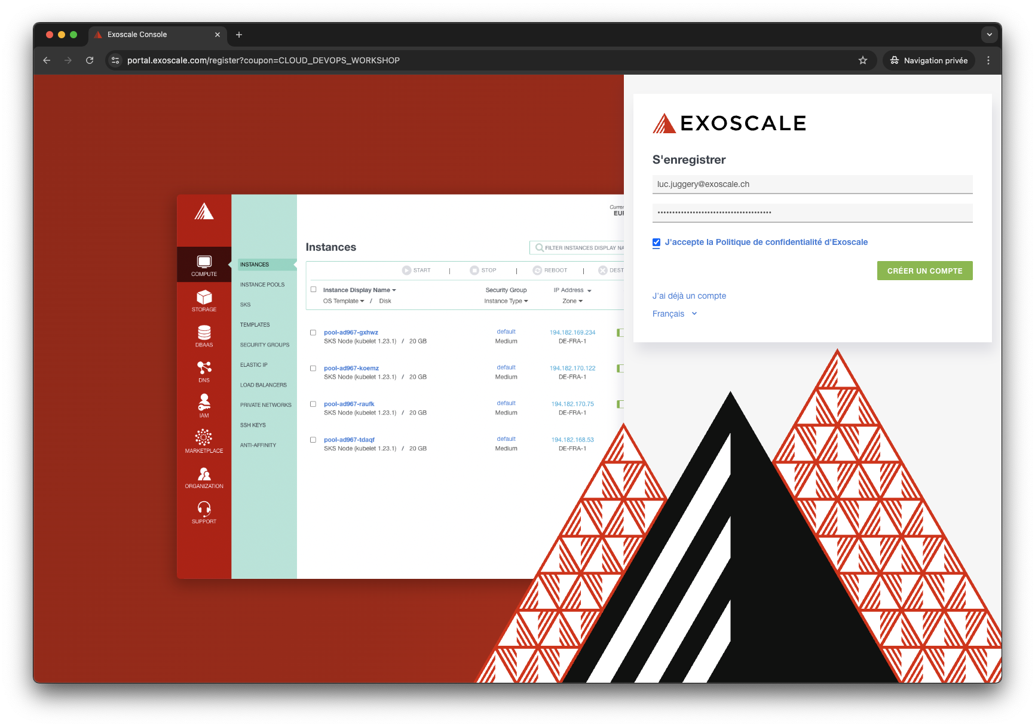
Task: Open the Chrome three-dot menu
Action: [988, 60]
